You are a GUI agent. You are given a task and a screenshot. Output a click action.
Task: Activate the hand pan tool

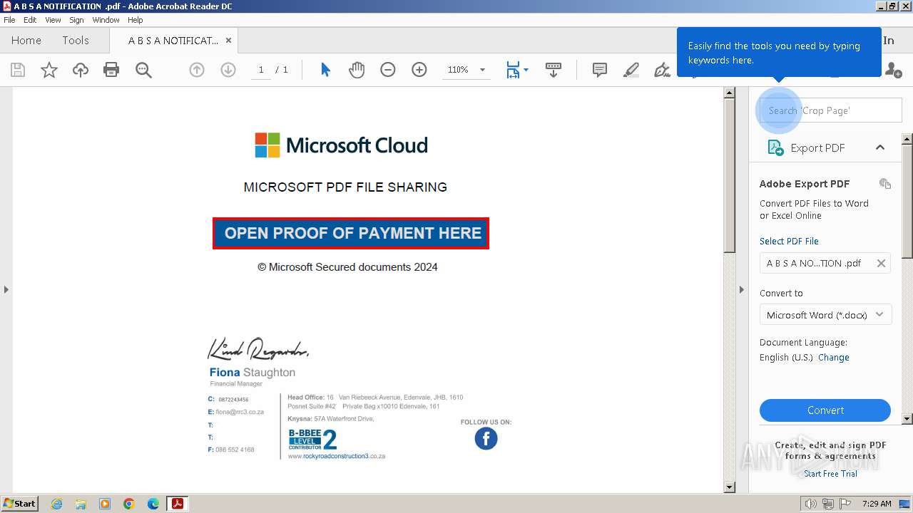357,70
